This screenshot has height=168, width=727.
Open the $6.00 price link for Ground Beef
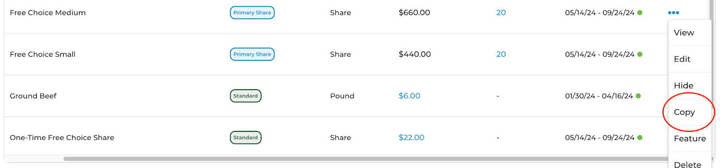(x=409, y=96)
